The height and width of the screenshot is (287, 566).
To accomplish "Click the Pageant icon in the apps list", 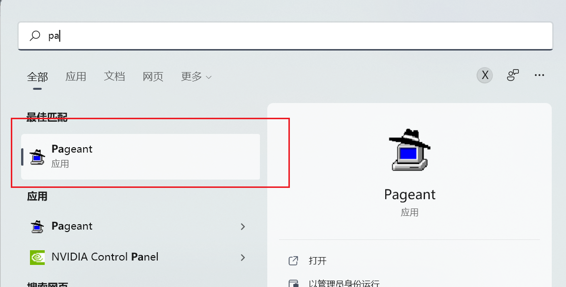I will [37, 226].
